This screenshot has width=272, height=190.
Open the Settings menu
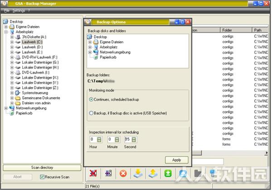19,10
